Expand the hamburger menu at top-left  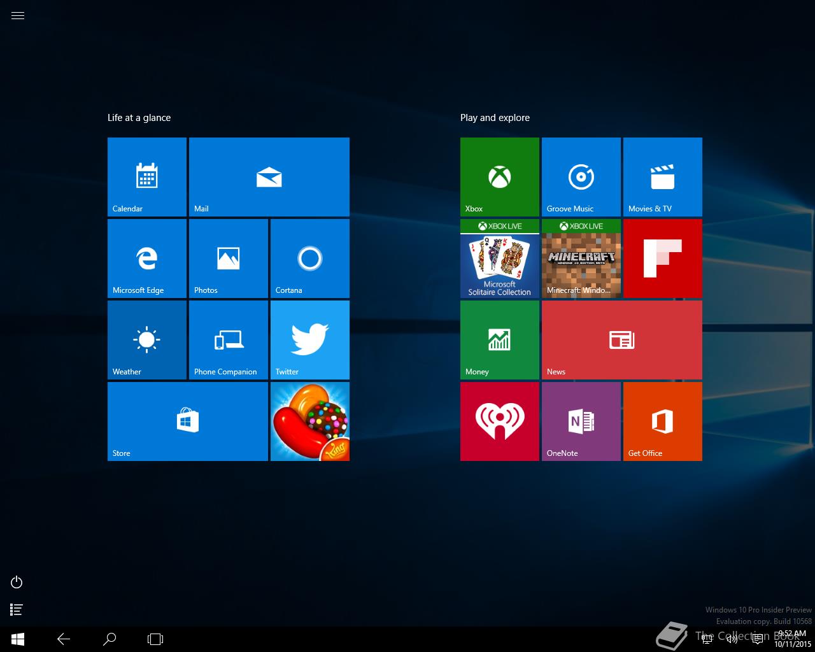click(18, 16)
